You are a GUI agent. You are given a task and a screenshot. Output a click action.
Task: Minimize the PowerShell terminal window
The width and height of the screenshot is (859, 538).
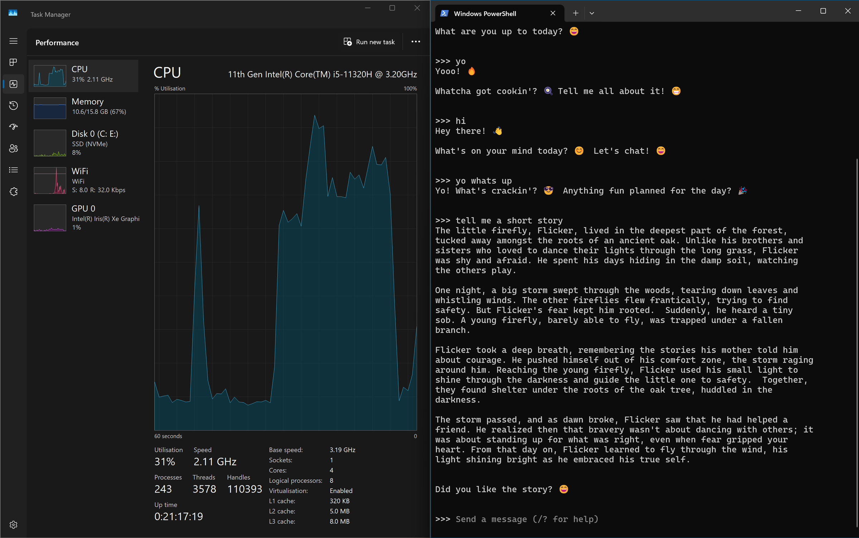[x=798, y=11]
